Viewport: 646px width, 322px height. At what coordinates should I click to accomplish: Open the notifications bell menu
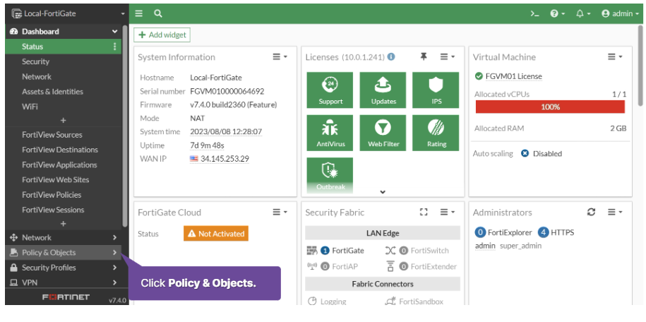click(x=583, y=13)
